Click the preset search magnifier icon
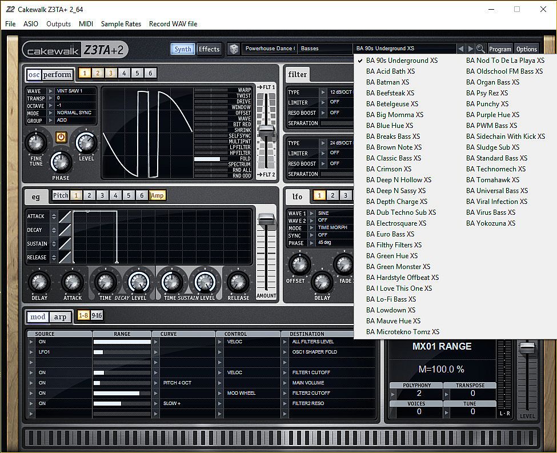Image resolution: width=557 pixels, height=453 pixels. (481, 49)
